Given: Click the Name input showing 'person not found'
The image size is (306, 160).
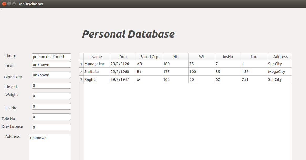Looking at the screenshot, I should (x=51, y=56).
